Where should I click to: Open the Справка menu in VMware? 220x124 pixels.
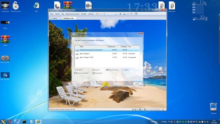point(91,14)
